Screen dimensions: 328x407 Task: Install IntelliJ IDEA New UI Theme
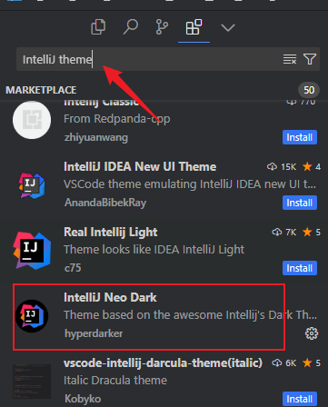coord(300,203)
